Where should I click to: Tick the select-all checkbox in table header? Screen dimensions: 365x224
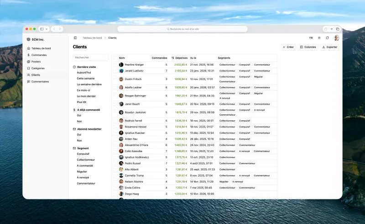115,58
